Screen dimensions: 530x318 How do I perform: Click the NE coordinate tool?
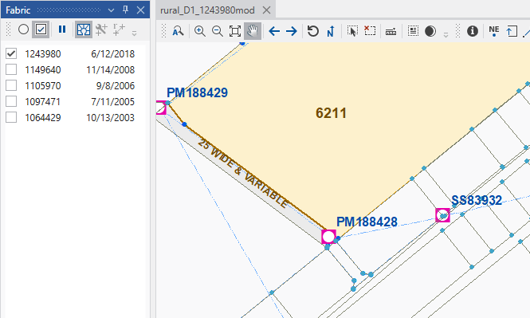tap(494, 31)
